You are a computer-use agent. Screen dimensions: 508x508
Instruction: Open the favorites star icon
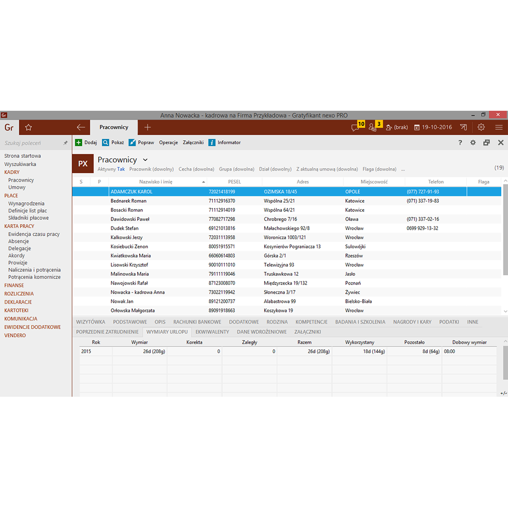pos(29,128)
